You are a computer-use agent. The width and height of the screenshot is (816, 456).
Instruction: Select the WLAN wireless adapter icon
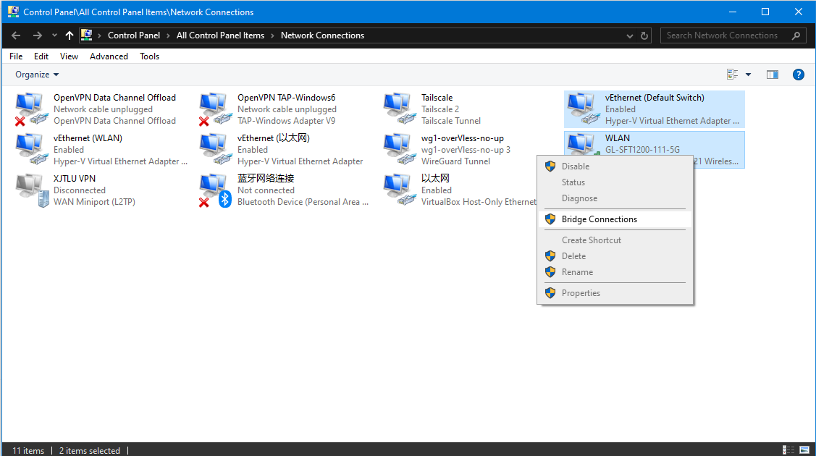click(x=583, y=144)
